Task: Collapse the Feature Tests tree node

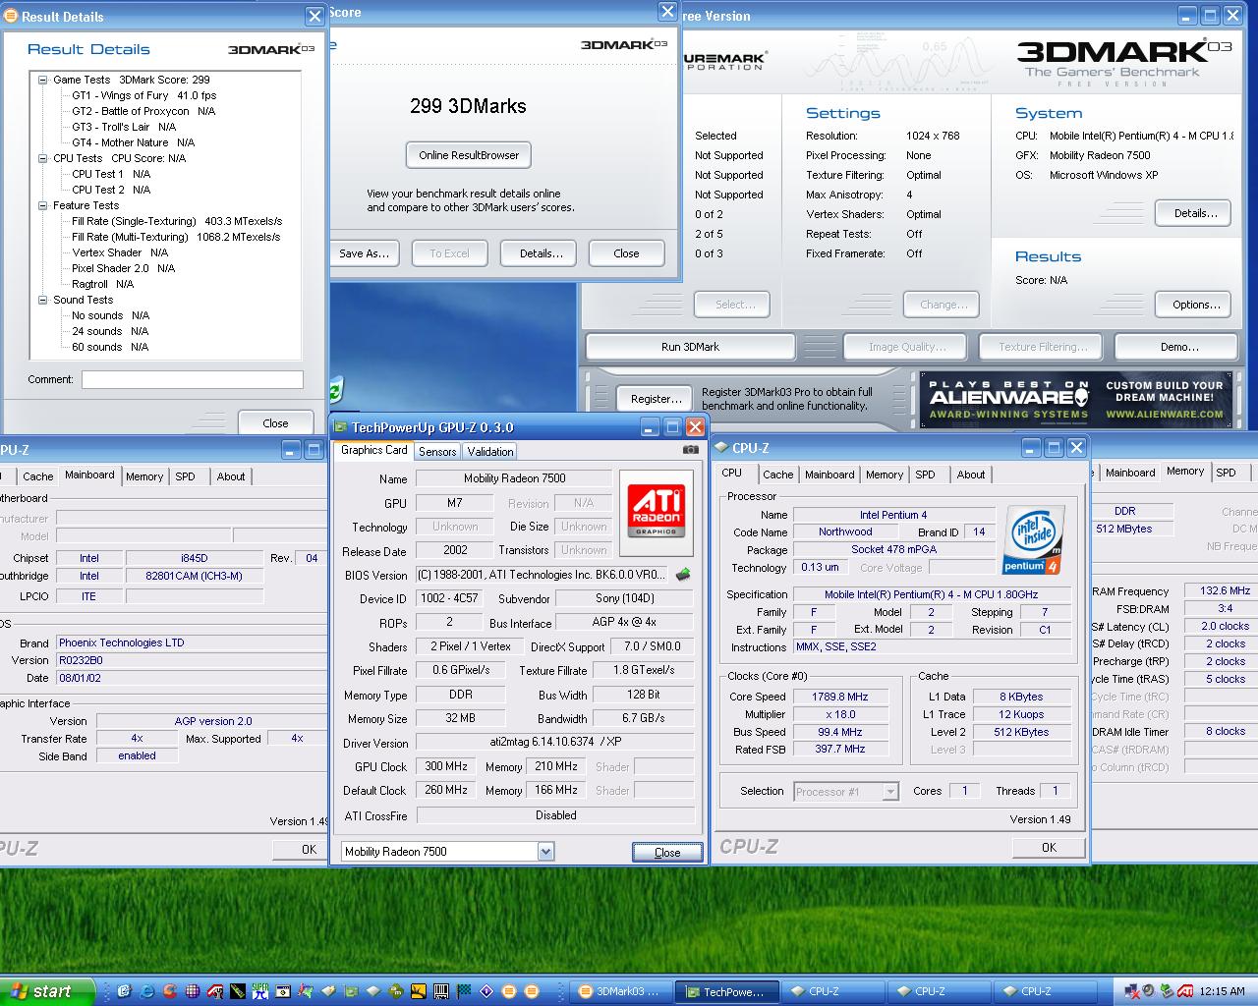Action: [x=43, y=205]
